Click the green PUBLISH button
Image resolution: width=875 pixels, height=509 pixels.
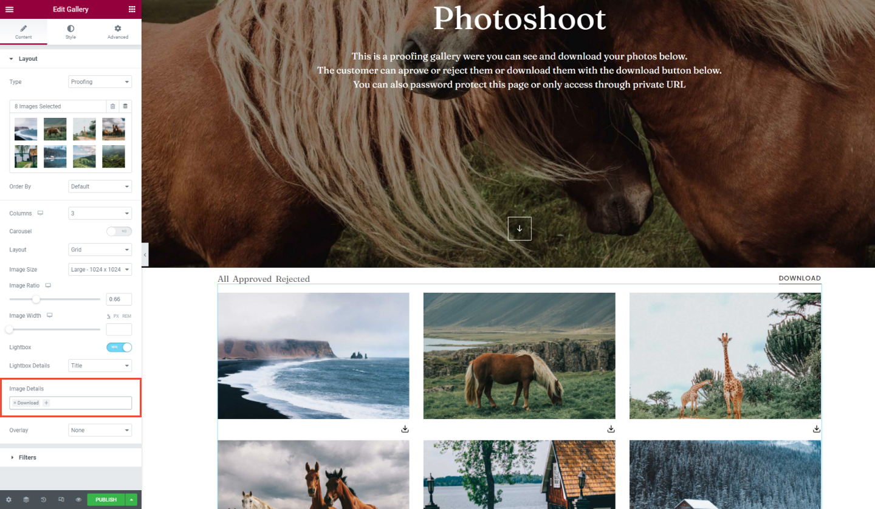pyautogui.click(x=106, y=500)
